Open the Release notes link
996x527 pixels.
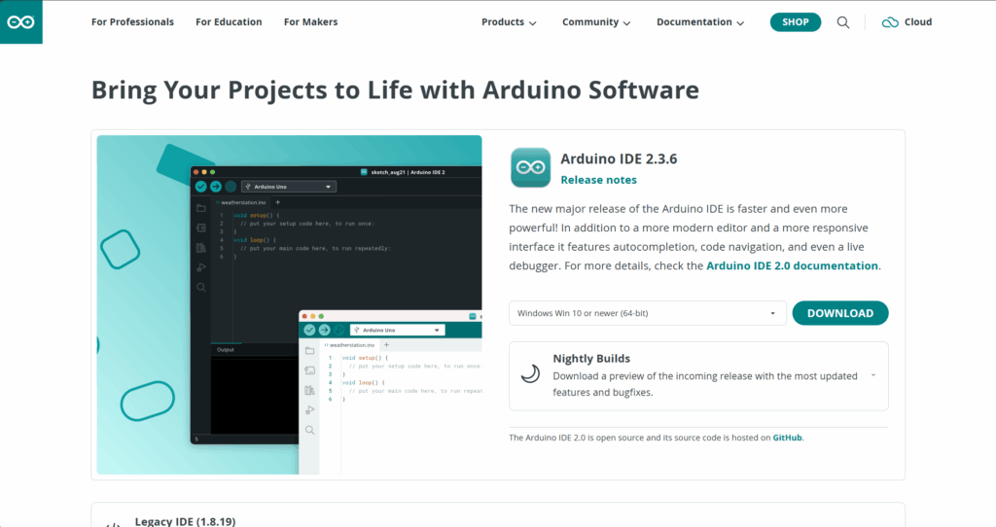point(598,180)
